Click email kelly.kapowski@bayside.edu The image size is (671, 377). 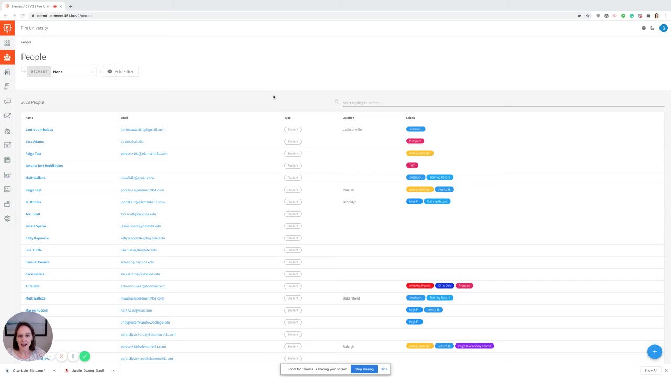pyautogui.click(x=143, y=238)
